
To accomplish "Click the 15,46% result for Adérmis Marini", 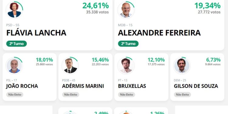I will [100, 60].
